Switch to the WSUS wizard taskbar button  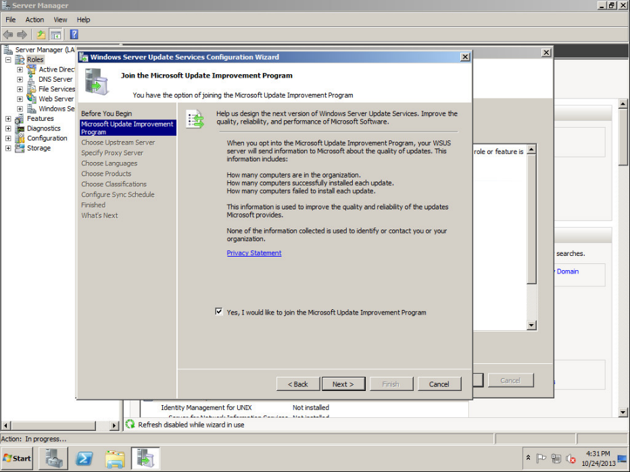(145, 458)
